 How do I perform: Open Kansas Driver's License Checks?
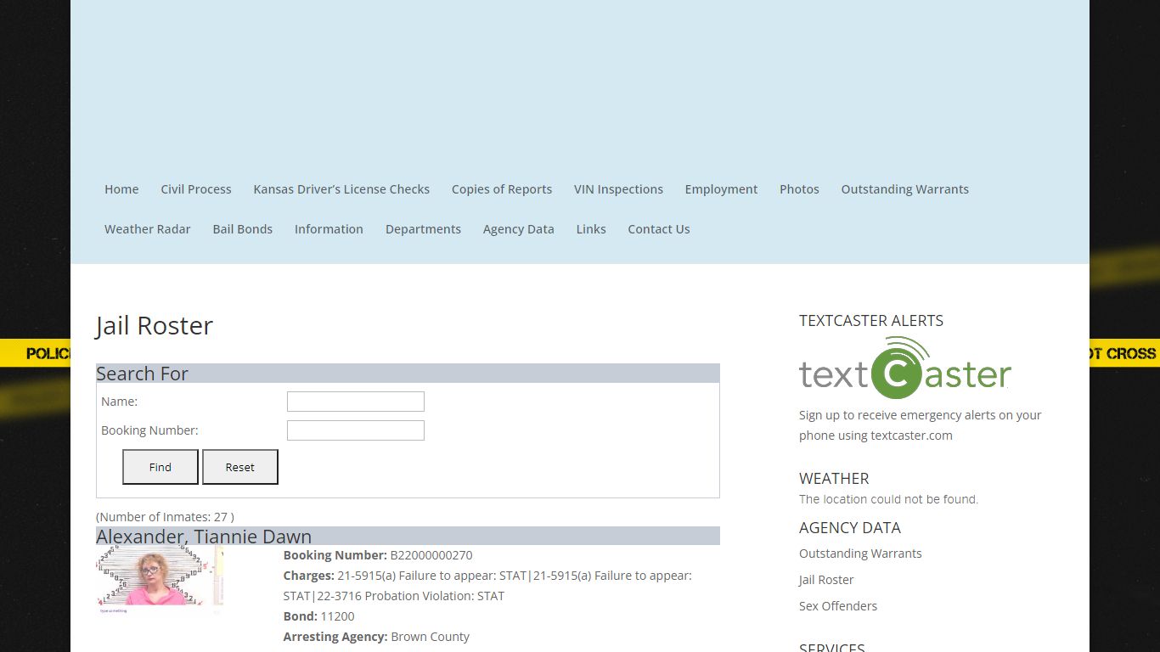[x=341, y=189]
